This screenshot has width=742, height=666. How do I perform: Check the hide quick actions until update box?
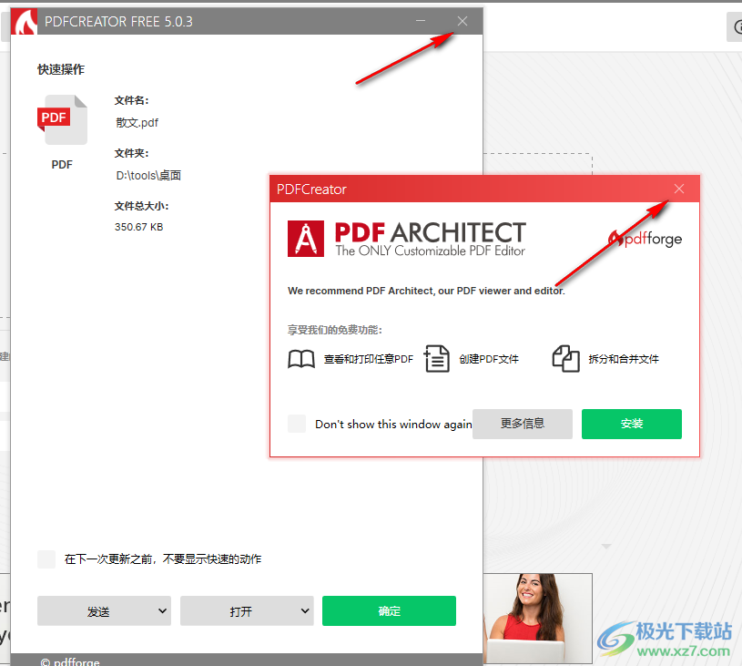click(x=46, y=559)
